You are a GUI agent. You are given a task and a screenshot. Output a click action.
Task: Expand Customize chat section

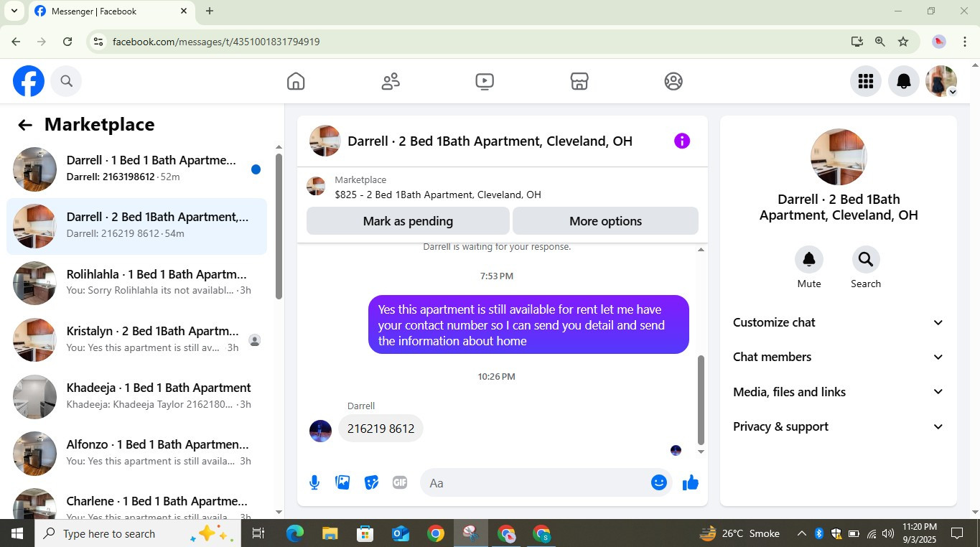pos(838,322)
